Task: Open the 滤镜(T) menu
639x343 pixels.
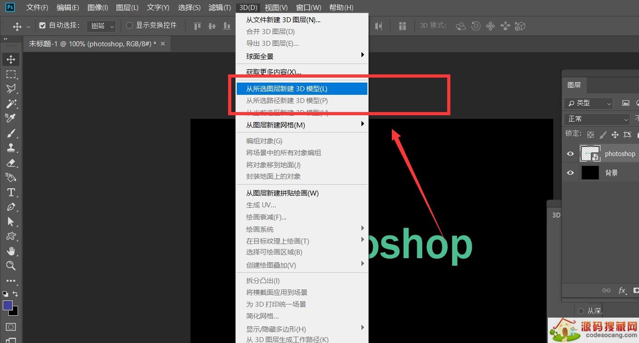Action: click(x=220, y=7)
